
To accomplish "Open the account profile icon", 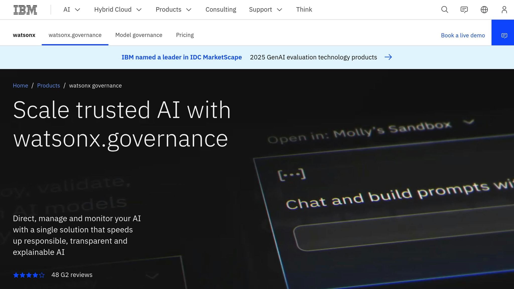I will (x=504, y=10).
